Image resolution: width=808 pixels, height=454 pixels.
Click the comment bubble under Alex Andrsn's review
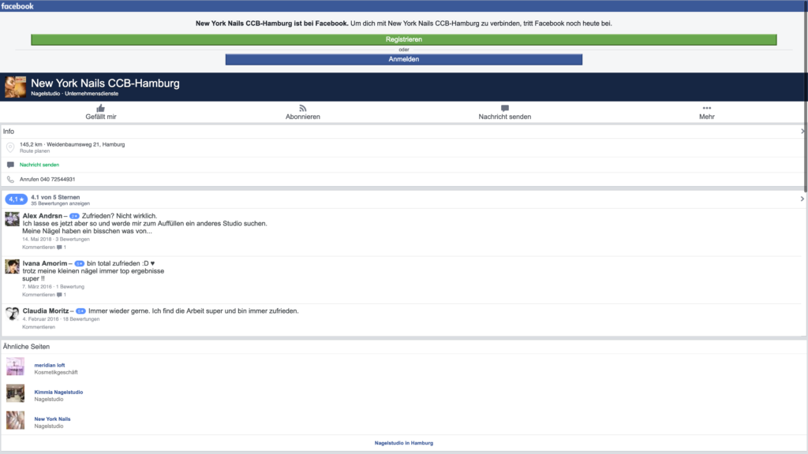pyautogui.click(x=59, y=247)
